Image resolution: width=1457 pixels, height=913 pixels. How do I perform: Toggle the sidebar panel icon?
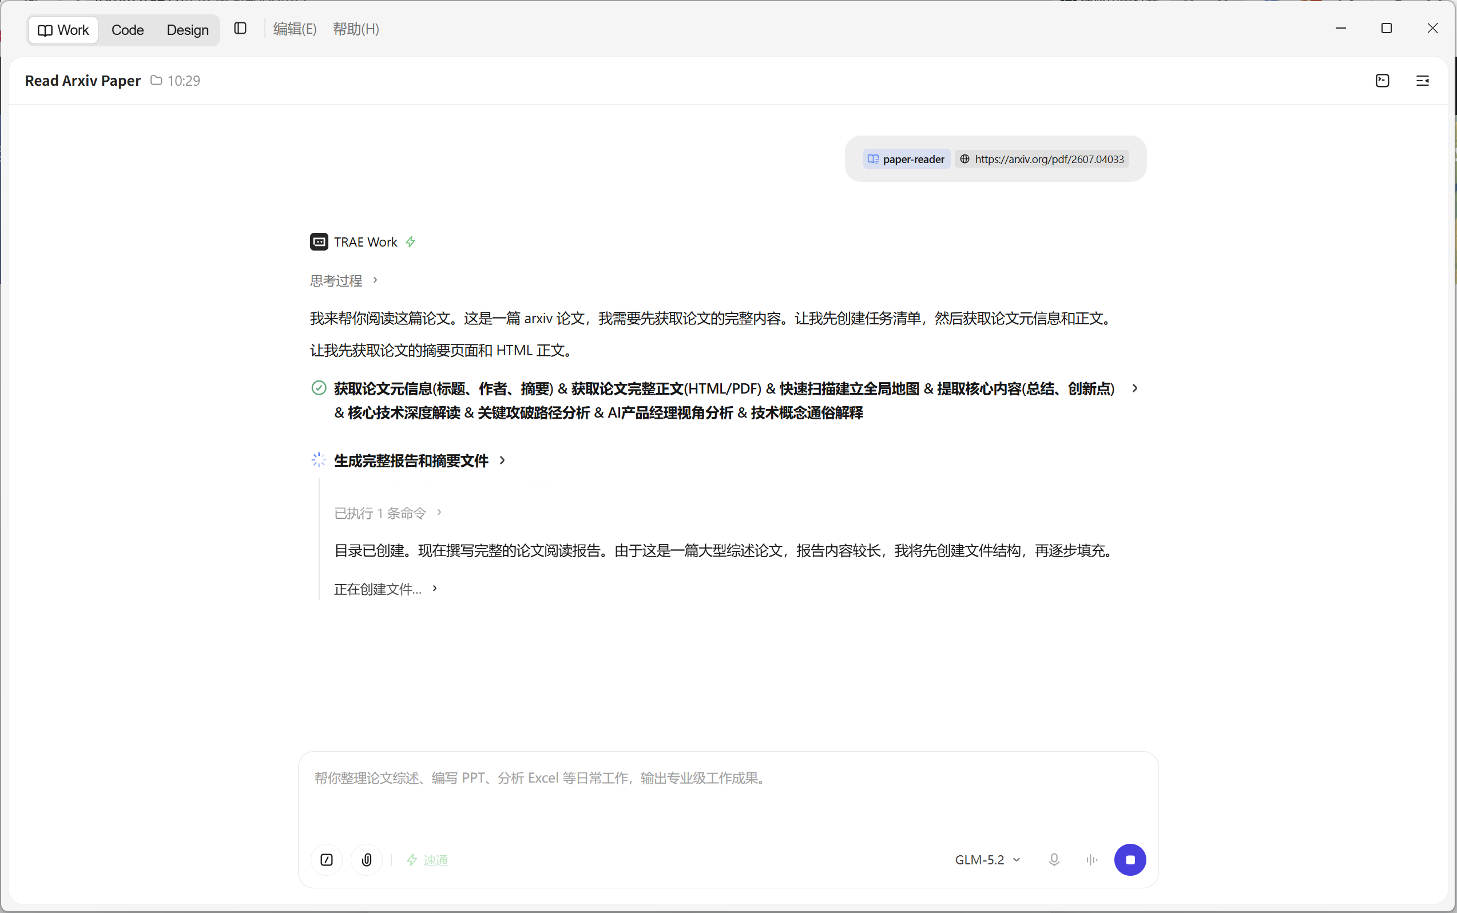pos(240,29)
